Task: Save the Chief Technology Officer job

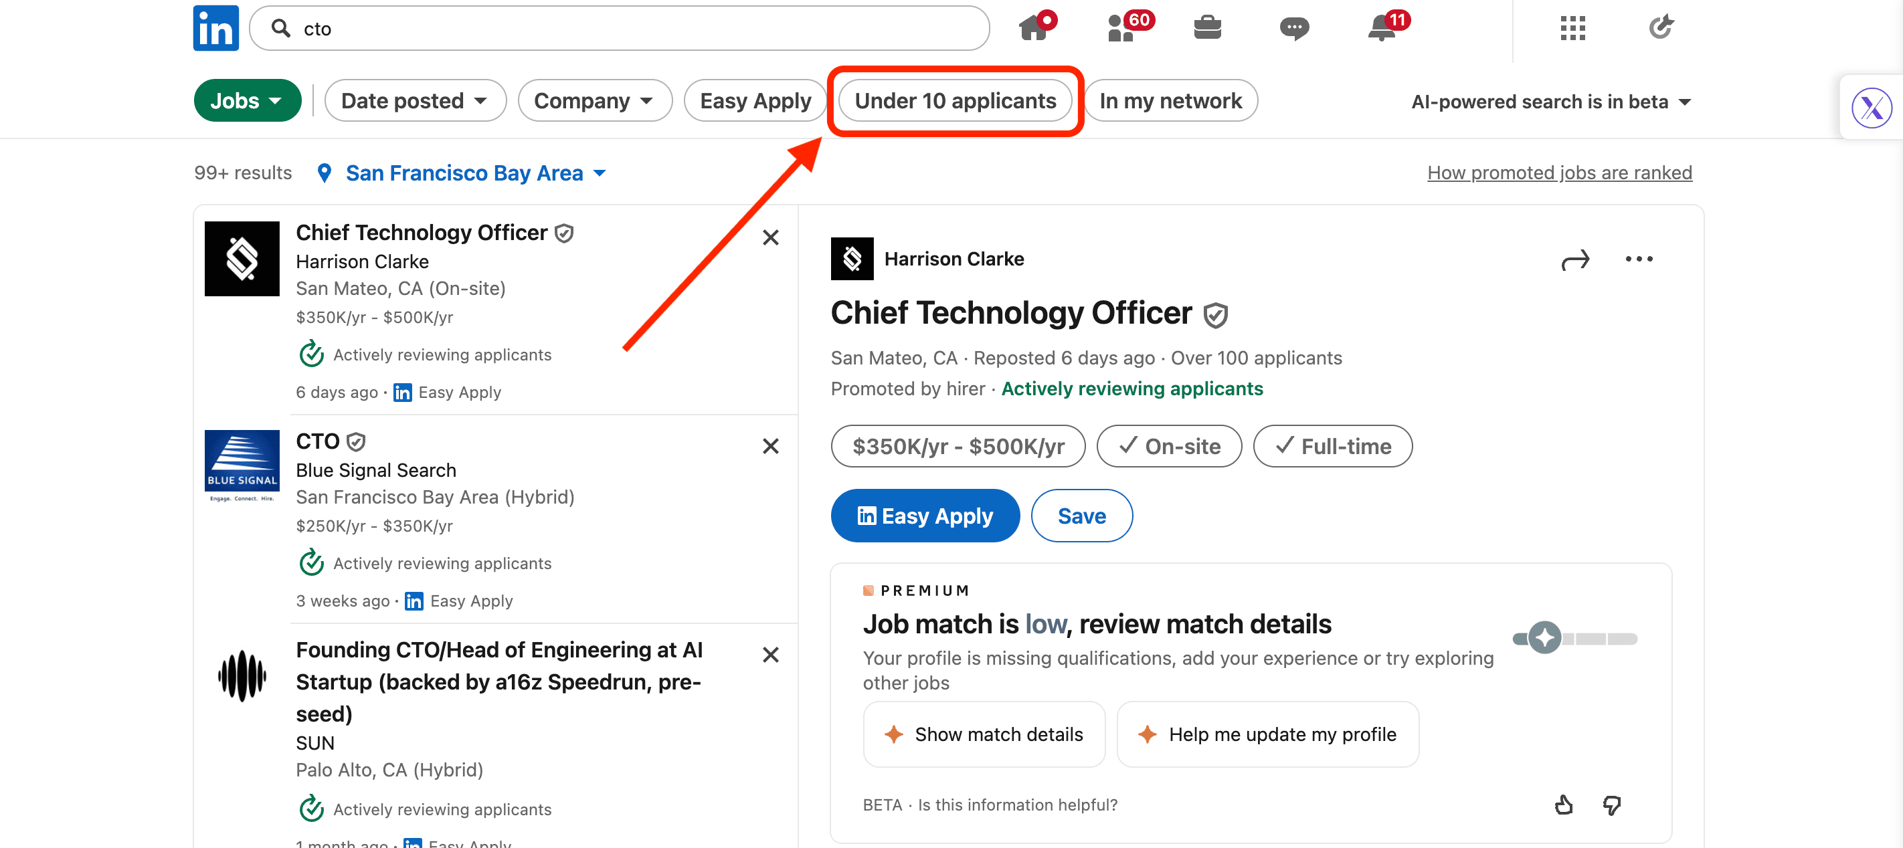Action: [x=1081, y=515]
